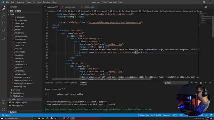Viewport: 214px width, 120px height.
Task: Open _variables.scss in the explorer
Action: 20,74
